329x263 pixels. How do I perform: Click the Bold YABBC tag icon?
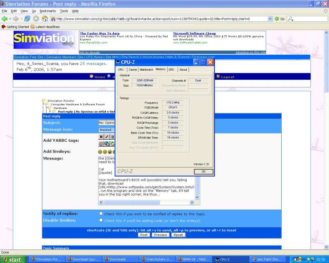pos(101,137)
